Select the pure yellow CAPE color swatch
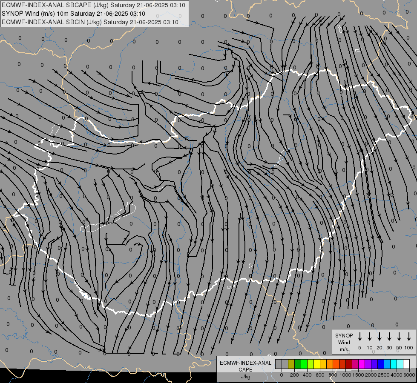The height and width of the screenshot is (383, 417). (x=317, y=364)
